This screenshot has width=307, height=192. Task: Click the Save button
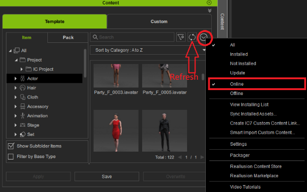(107, 177)
